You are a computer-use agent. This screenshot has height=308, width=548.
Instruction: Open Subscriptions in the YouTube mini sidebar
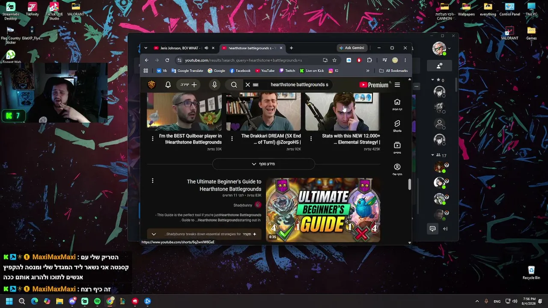397,148
